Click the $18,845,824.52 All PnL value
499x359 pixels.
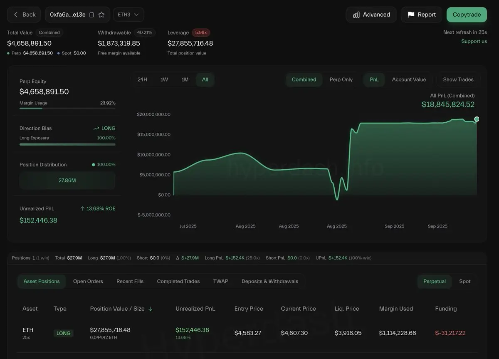pos(448,104)
